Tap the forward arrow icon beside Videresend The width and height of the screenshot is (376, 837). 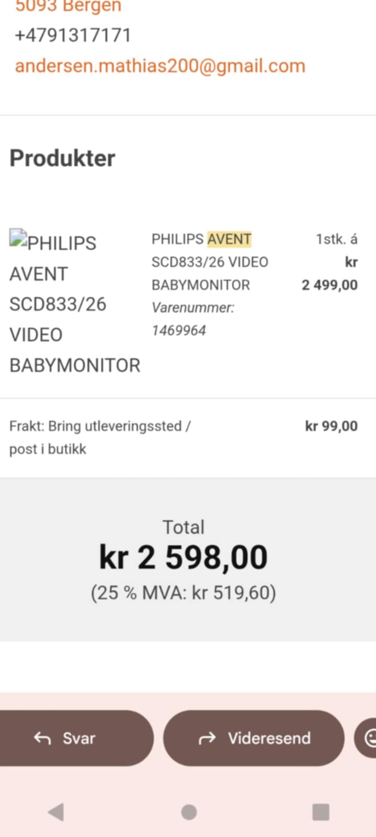tap(207, 738)
